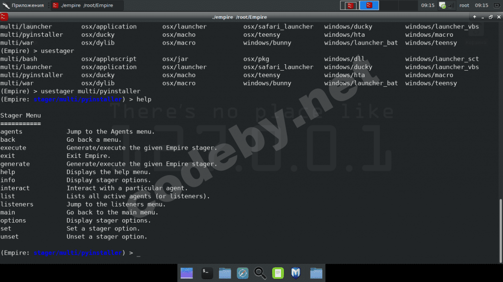503x282 pixels.
Task: Click the 'usestager multi/pyinstaller' command line
Action: pos(90,91)
